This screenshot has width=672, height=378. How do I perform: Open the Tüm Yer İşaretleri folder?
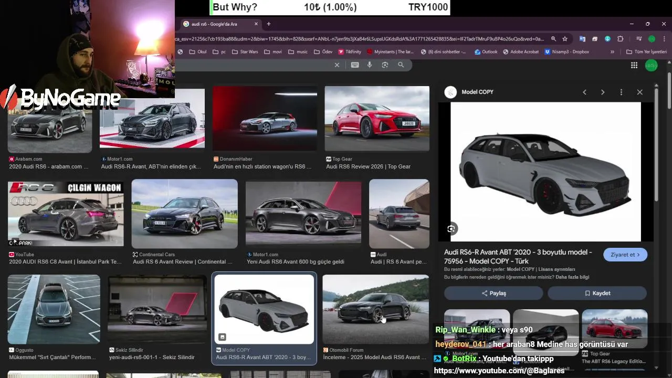pos(646,52)
